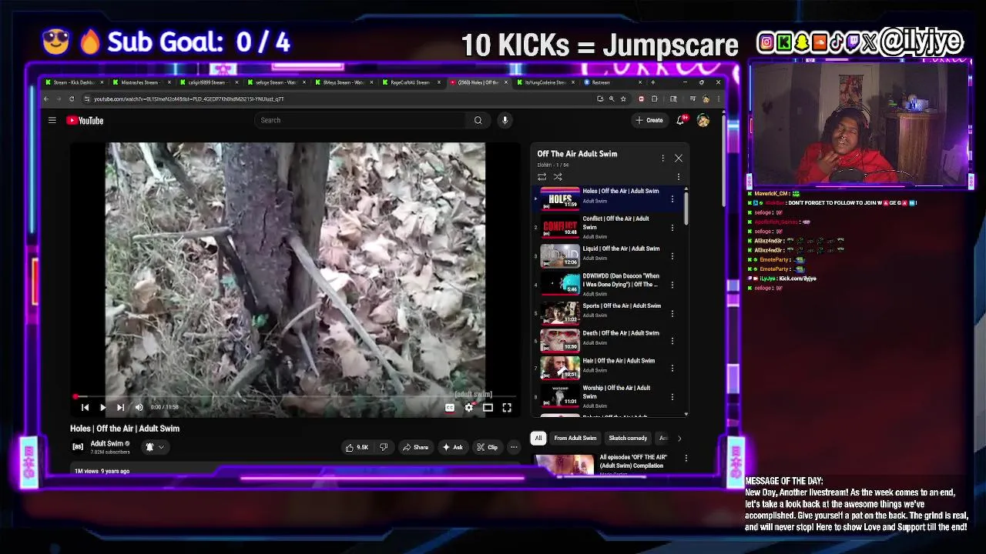This screenshot has width=986, height=554.
Task: Click the search magnifier button
Action: pyautogui.click(x=478, y=120)
